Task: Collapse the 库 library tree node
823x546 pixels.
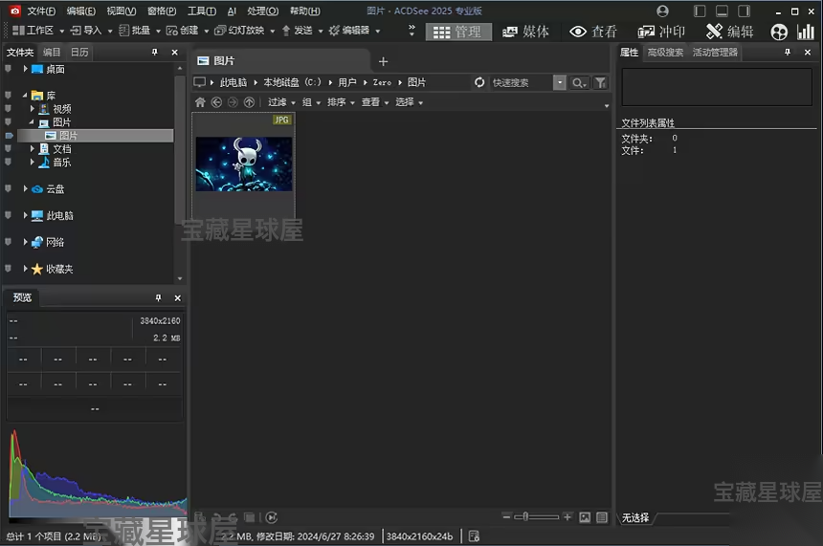Action: coord(25,96)
